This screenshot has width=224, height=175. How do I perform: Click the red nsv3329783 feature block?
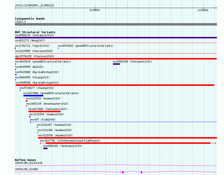pos(27,101)
